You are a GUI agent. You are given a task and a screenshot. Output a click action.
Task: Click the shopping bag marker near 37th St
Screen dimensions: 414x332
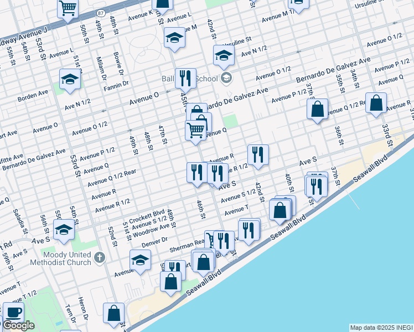(317, 110)
